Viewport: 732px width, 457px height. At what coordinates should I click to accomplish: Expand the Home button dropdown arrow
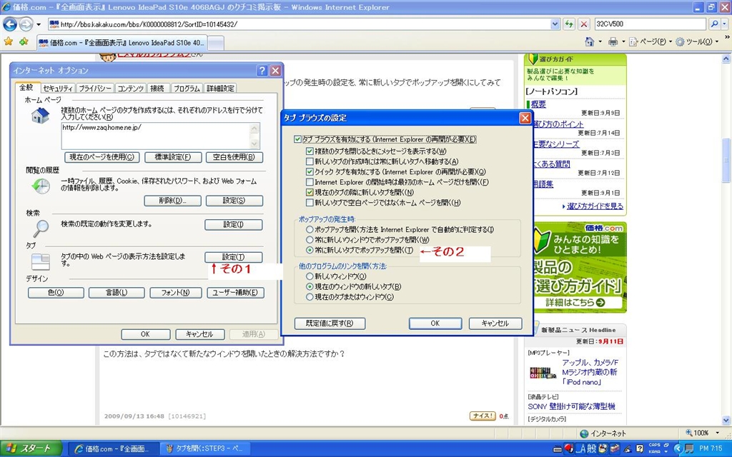600,42
